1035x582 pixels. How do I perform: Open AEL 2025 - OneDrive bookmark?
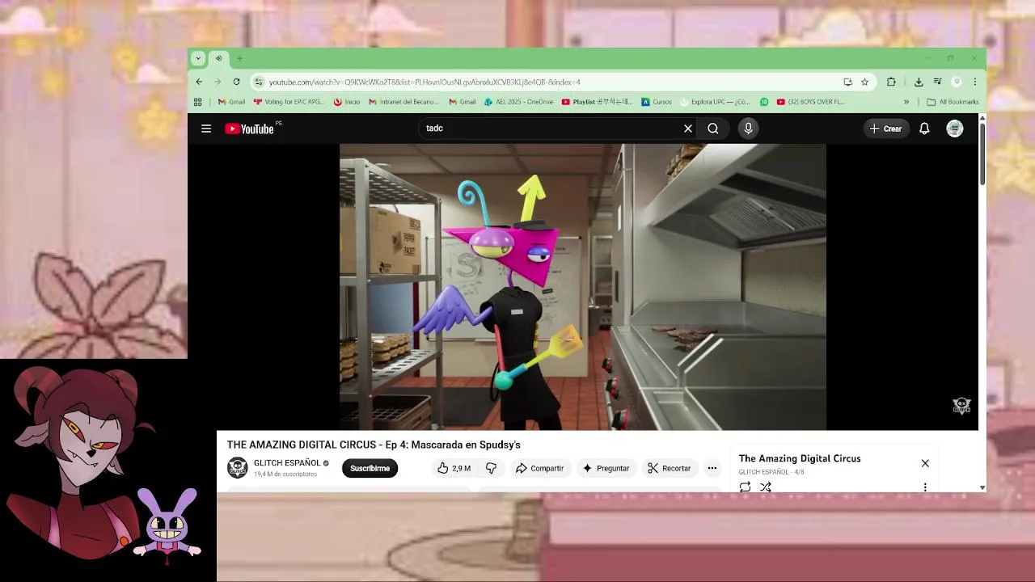518,102
